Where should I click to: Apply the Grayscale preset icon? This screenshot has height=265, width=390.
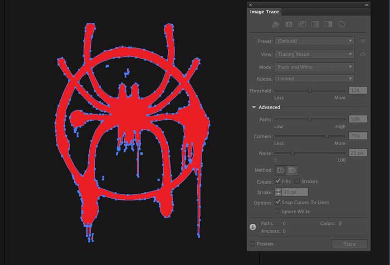pos(315,24)
